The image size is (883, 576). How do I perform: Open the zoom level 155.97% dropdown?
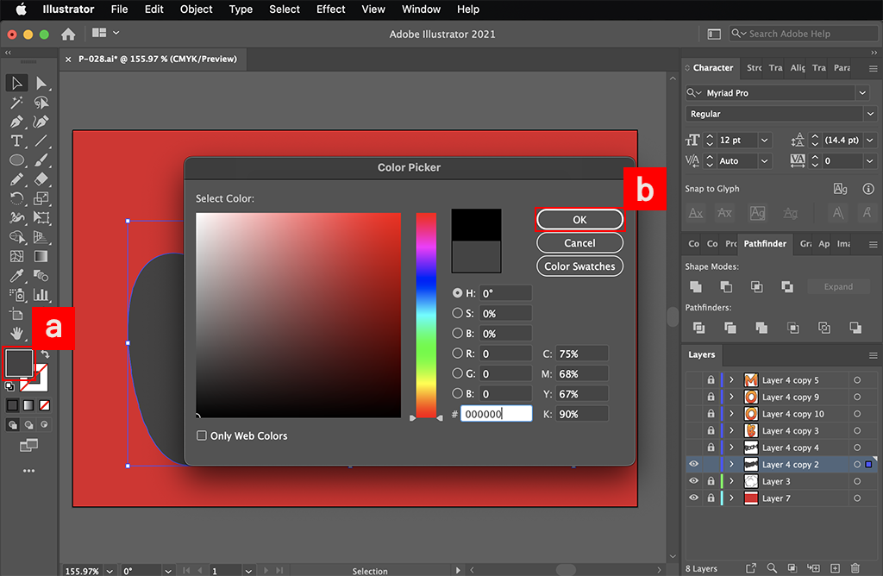coord(110,571)
